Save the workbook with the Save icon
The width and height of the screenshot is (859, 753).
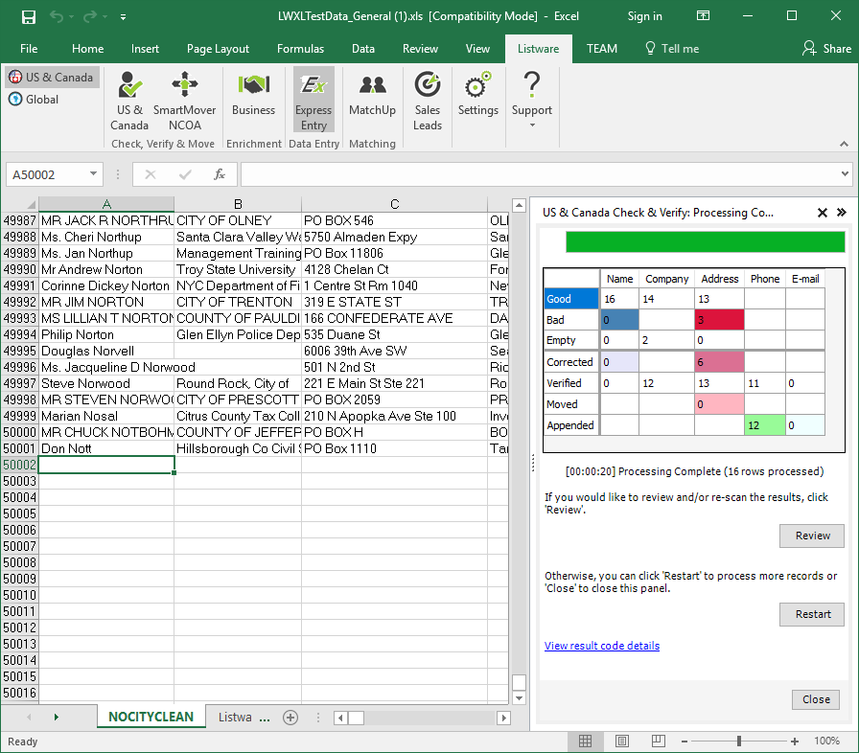coord(29,16)
